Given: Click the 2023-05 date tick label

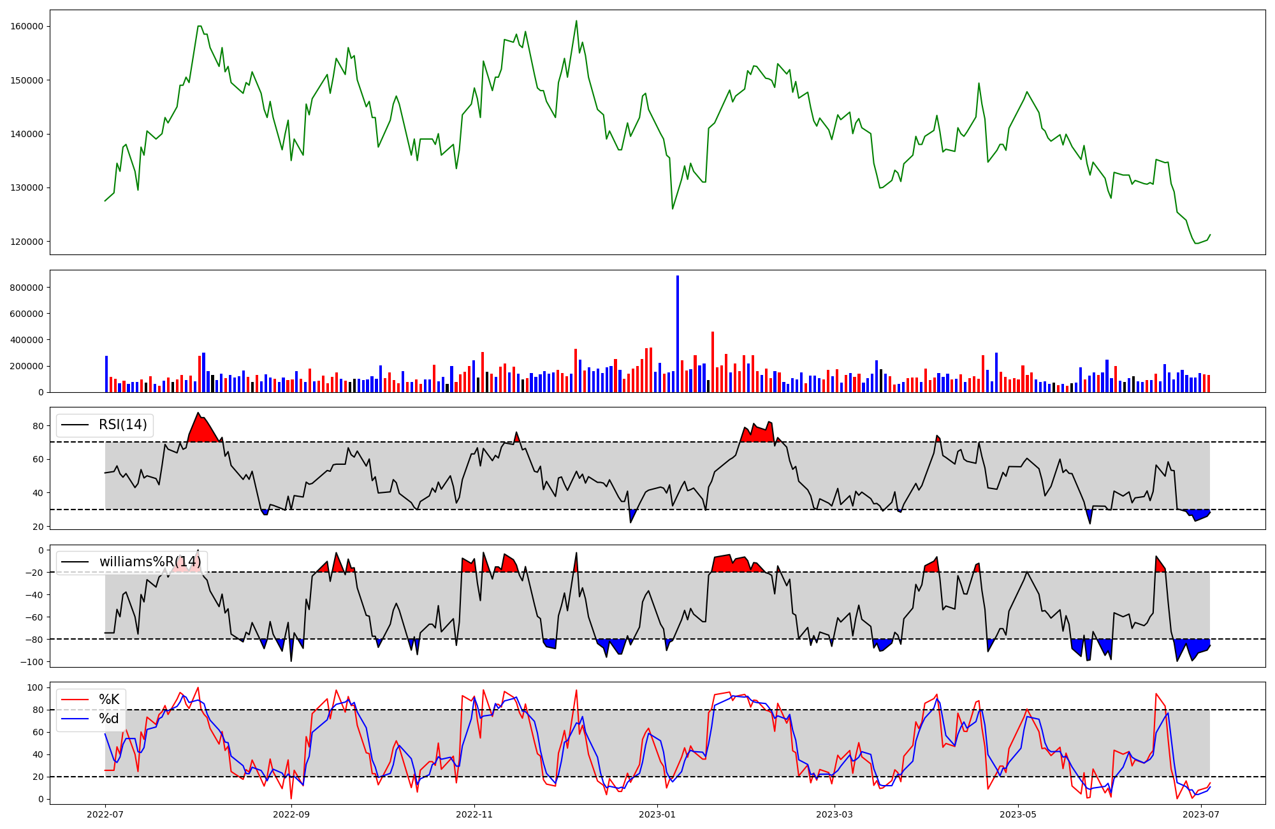Looking at the screenshot, I should (x=1017, y=814).
